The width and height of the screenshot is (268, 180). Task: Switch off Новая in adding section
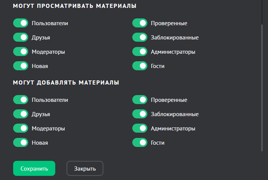tap(21, 143)
